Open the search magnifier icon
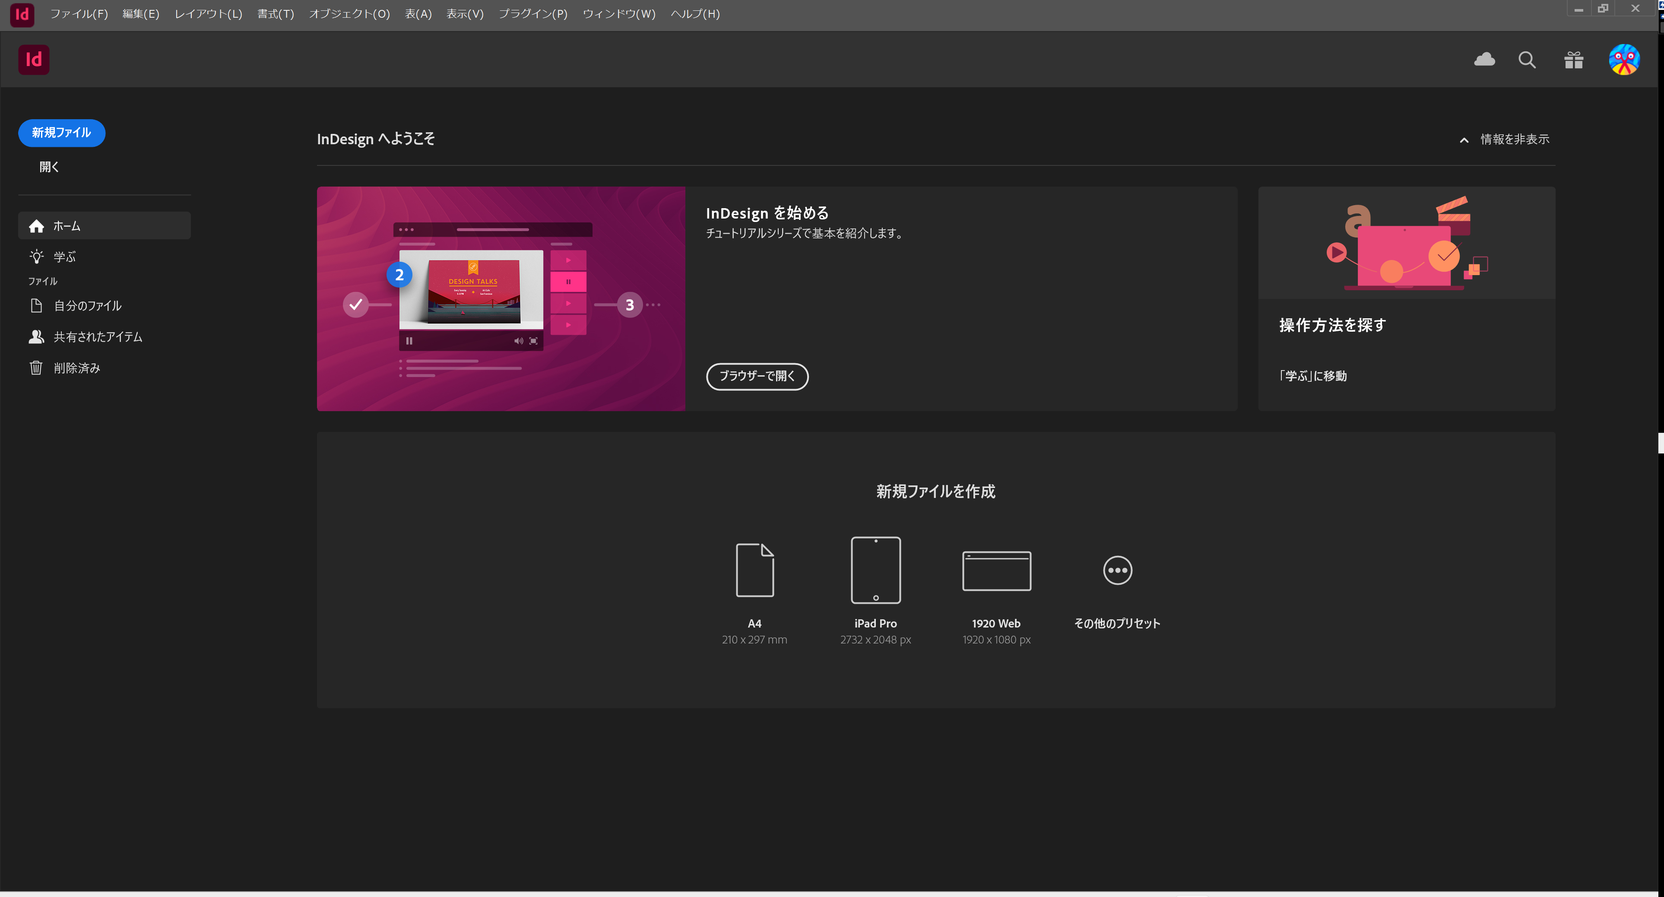The width and height of the screenshot is (1664, 897). pos(1527,60)
